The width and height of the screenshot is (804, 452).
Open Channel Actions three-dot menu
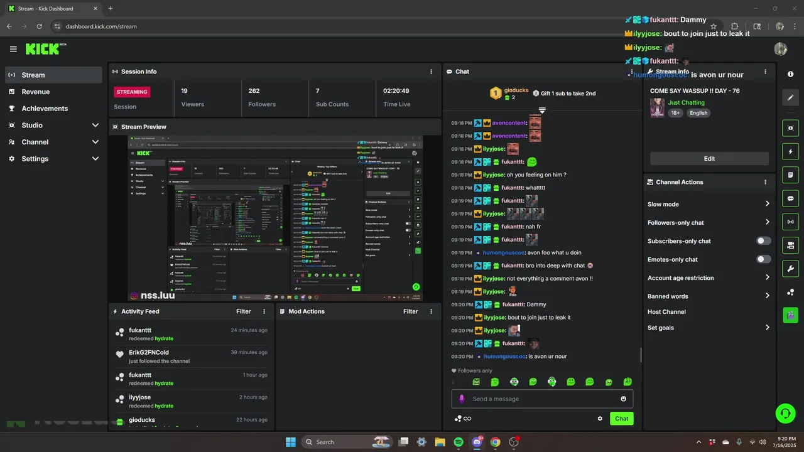tap(765, 182)
